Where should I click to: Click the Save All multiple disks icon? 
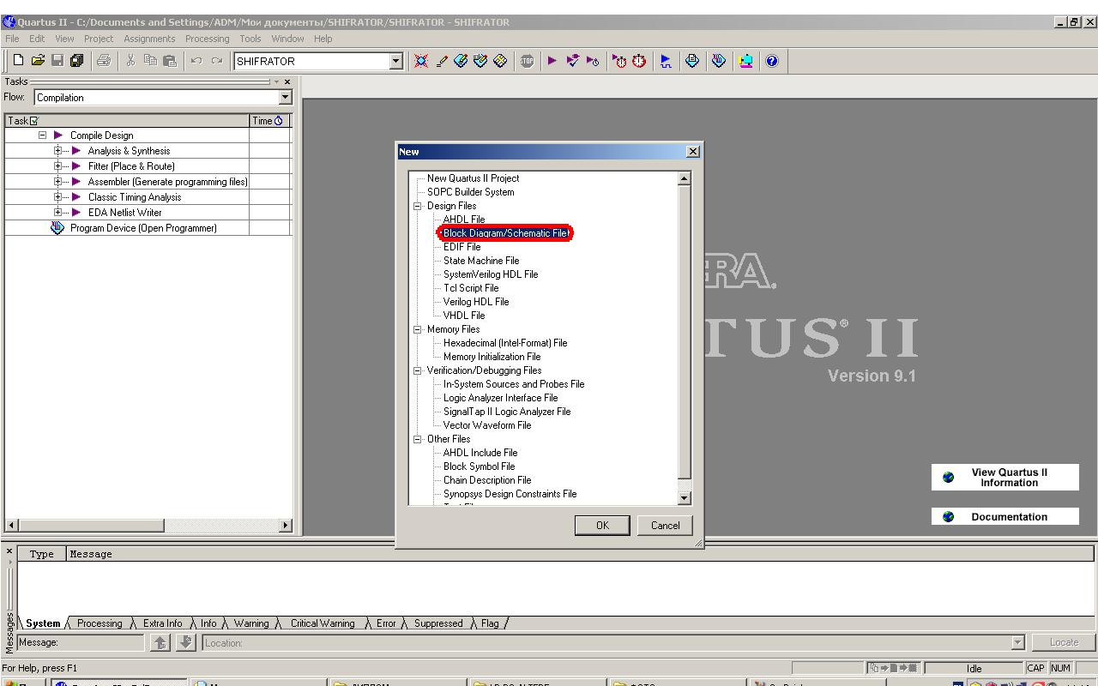[x=76, y=61]
